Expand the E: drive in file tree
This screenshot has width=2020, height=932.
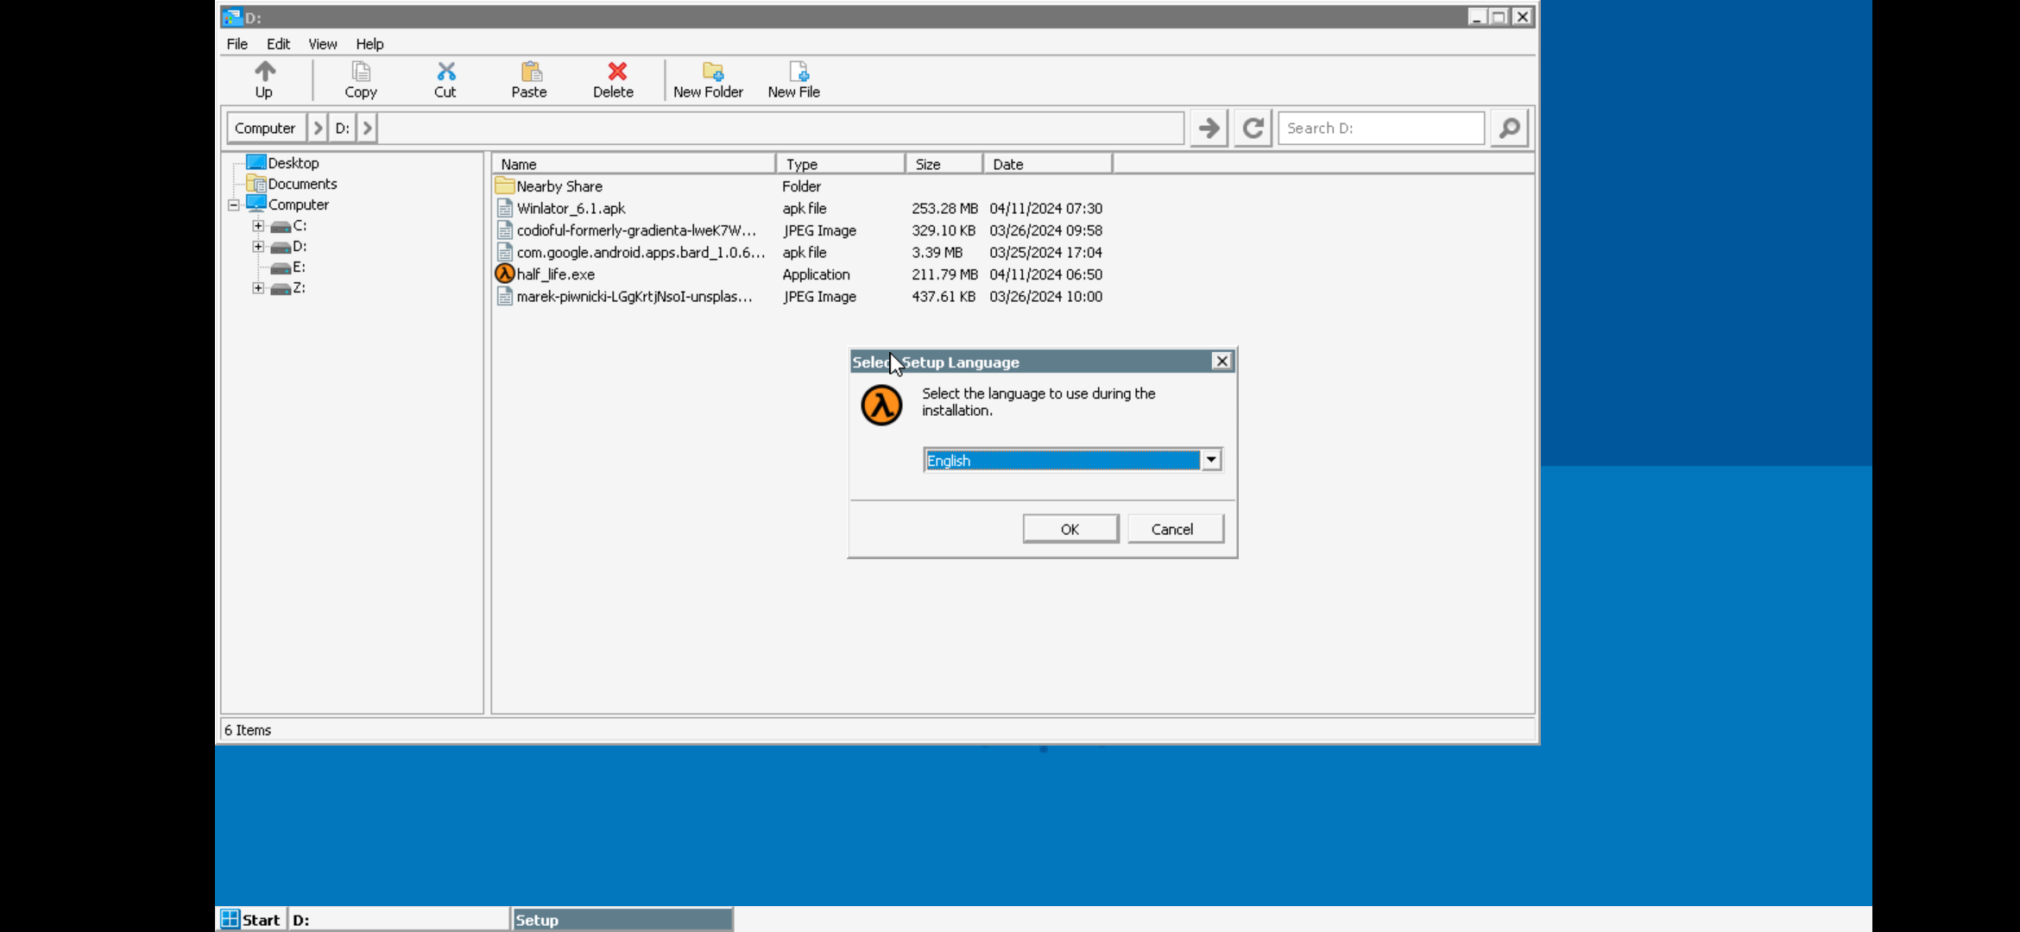(x=257, y=267)
